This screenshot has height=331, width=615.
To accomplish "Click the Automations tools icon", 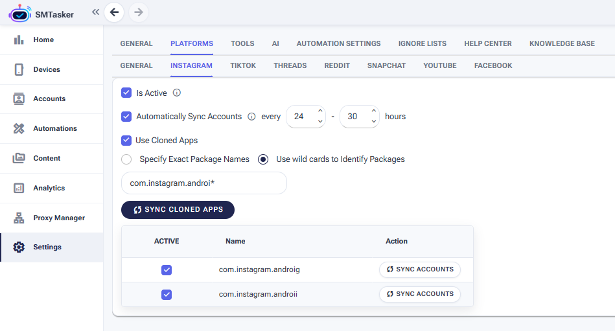I will (x=19, y=128).
